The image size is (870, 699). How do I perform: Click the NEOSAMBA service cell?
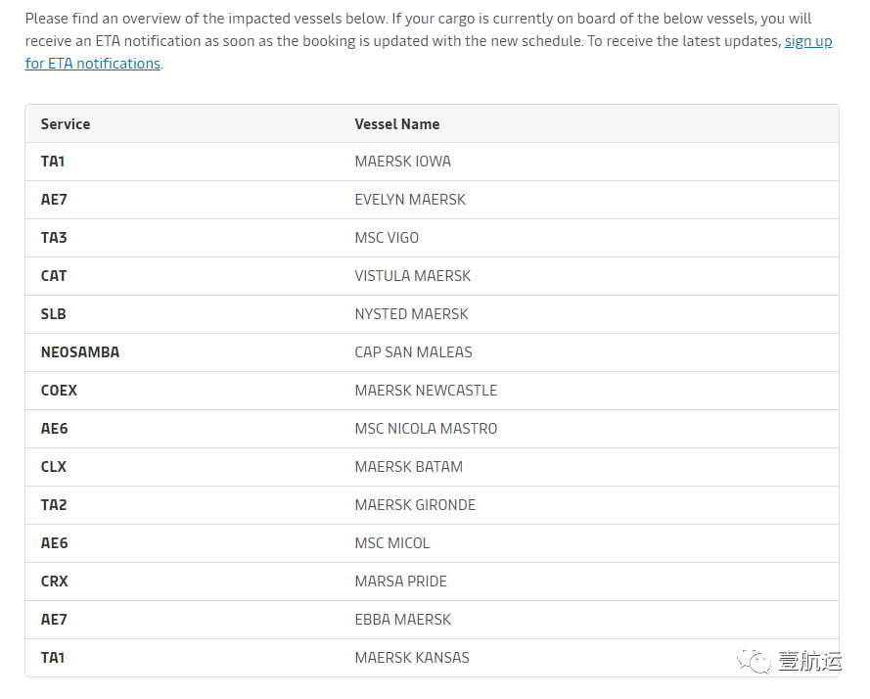(80, 352)
